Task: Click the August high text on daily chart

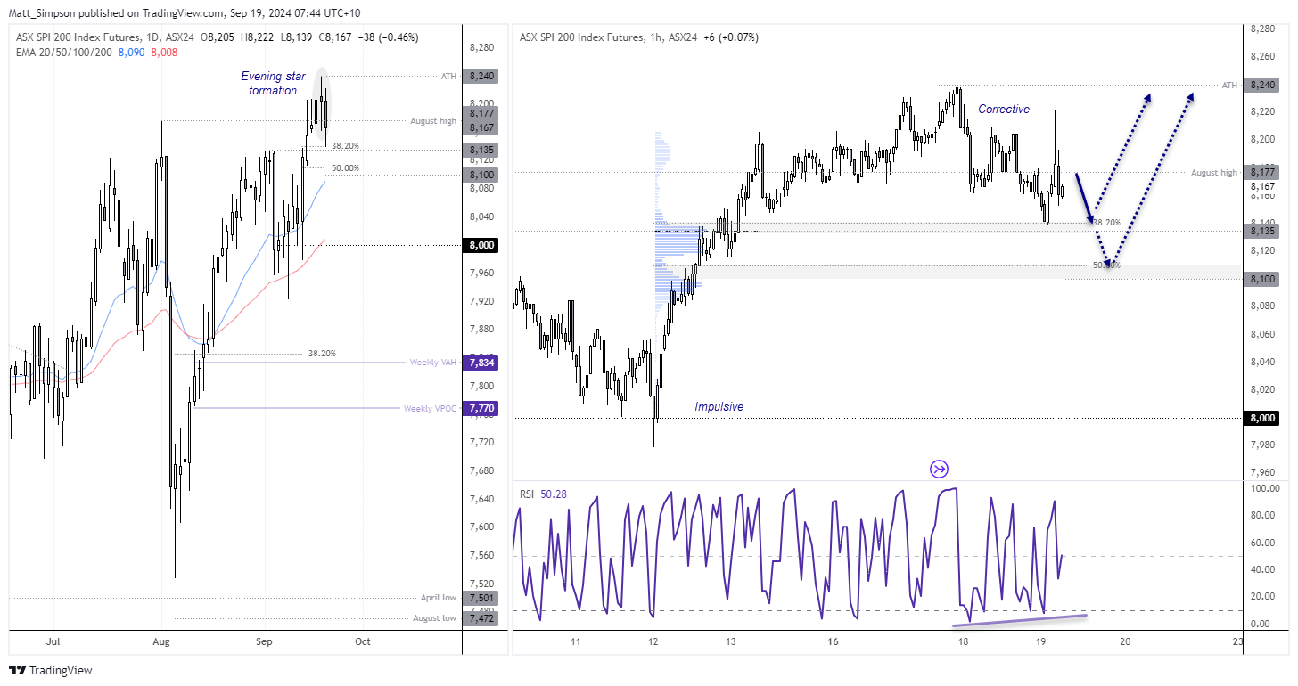Action: (433, 120)
